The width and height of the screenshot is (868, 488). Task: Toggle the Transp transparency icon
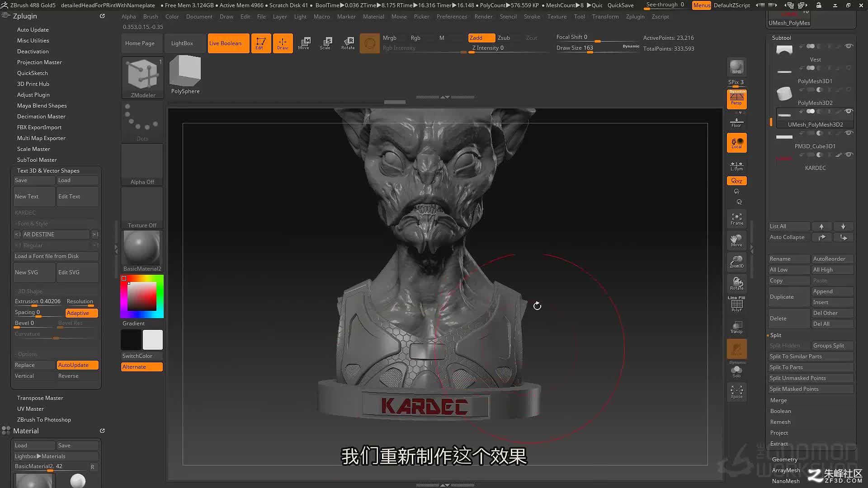[736, 327]
